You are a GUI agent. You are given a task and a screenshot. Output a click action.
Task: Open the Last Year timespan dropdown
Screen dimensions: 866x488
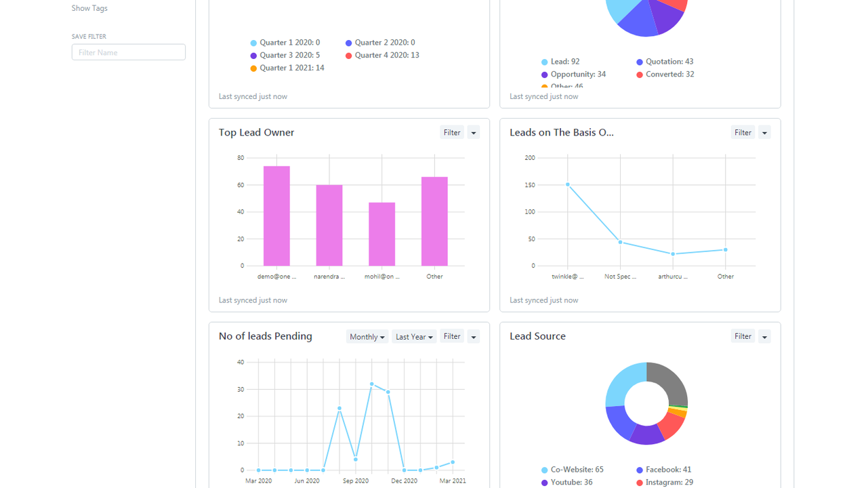coord(413,337)
